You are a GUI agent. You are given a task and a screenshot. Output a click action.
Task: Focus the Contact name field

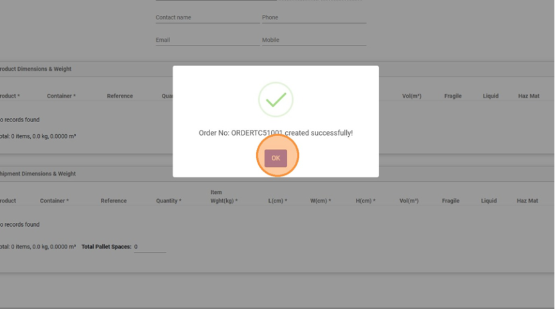(x=207, y=17)
